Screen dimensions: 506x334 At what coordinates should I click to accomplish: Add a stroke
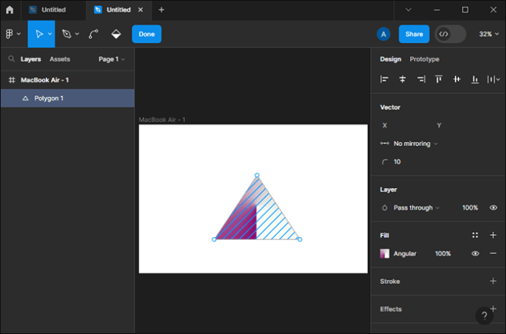(493, 281)
